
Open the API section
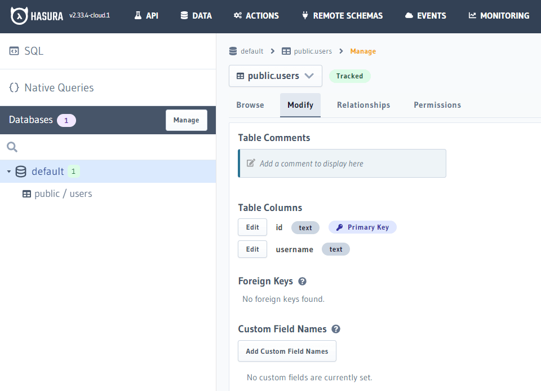[x=147, y=16]
